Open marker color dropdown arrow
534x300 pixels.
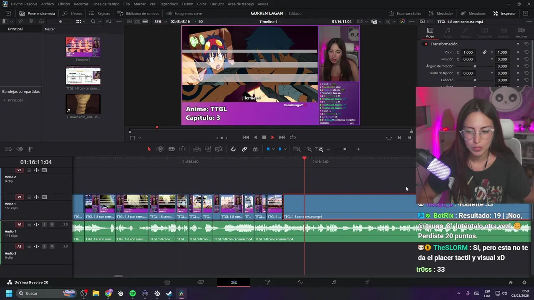pos(285,149)
